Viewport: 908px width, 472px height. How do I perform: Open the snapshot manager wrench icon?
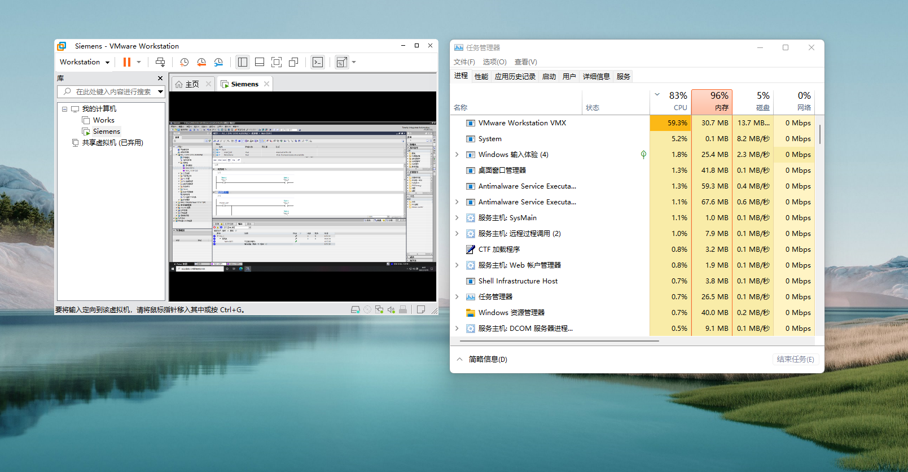218,62
